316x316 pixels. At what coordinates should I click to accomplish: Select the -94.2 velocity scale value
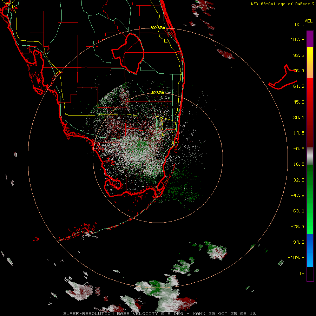tap(297, 242)
